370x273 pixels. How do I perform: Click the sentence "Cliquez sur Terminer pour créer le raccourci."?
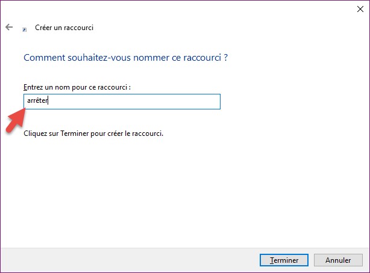(x=93, y=133)
